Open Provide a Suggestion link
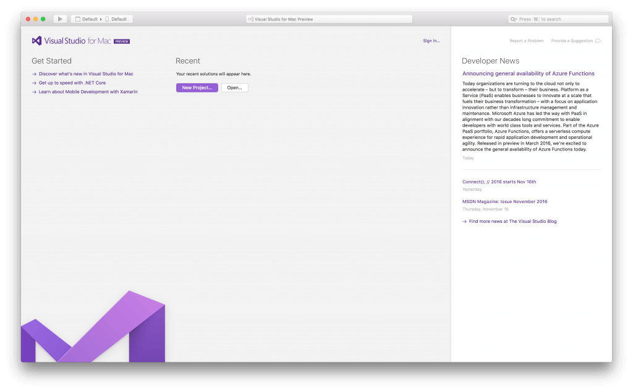Screen dimensions: 633x392 tap(572, 41)
